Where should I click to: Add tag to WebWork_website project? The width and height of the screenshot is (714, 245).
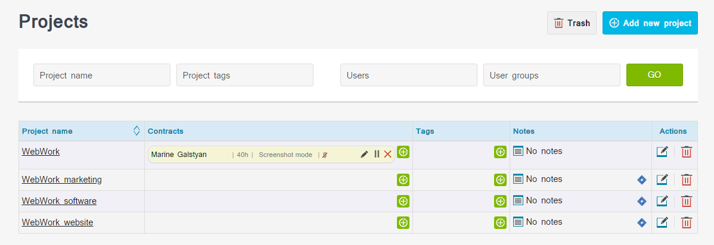pos(501,222)
